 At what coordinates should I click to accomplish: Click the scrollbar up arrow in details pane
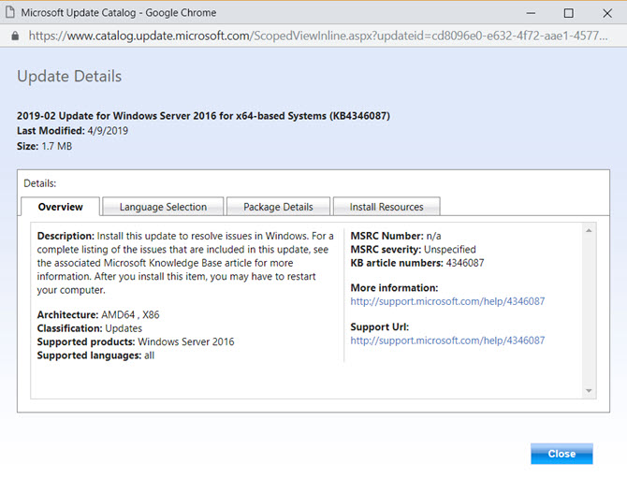[589, 230]
